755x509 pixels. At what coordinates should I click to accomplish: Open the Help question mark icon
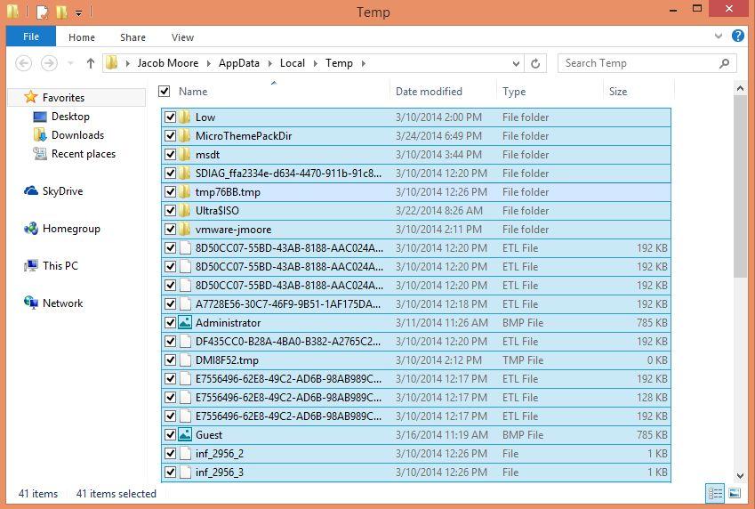tap(737, 36)
